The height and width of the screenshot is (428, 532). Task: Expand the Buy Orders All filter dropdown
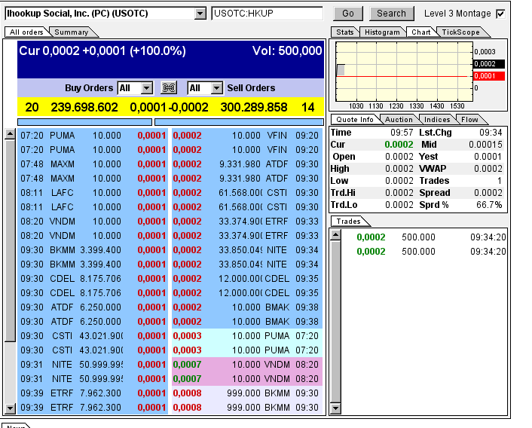[x=146, y=88]
